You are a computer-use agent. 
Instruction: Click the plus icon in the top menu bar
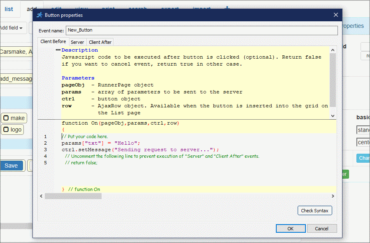pyautogui.click(x=227, y=8)
